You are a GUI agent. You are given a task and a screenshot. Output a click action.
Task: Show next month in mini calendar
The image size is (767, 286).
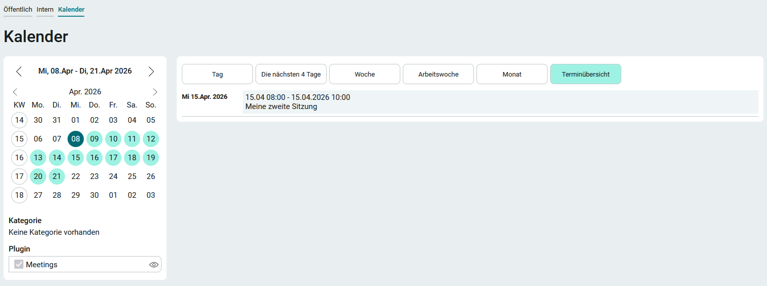pos(155,92)
